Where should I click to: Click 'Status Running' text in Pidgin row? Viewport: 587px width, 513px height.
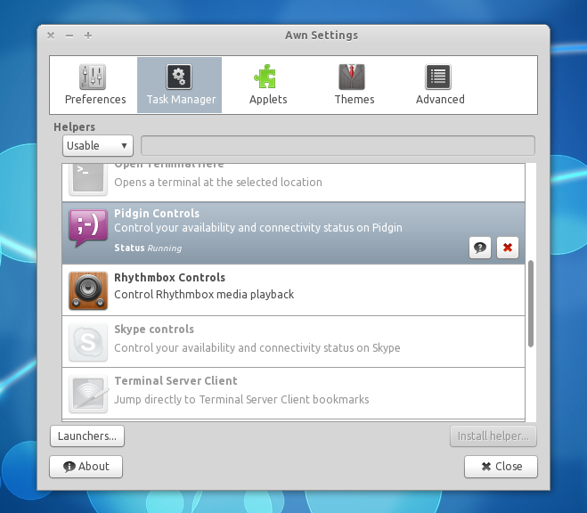(148, 248)
